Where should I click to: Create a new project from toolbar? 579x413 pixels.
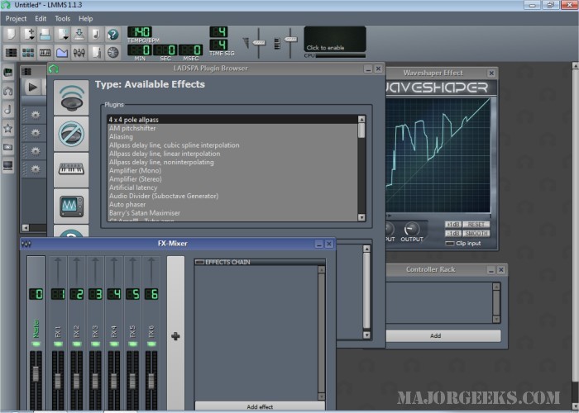click(x=11, y=35)
